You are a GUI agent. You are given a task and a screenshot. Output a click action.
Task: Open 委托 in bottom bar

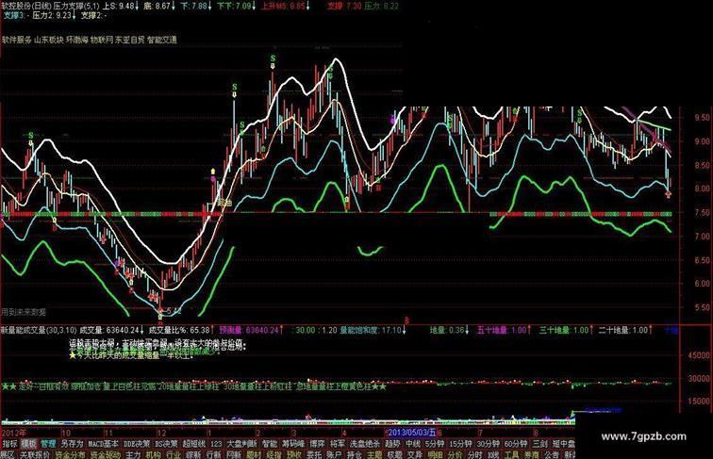point(314,455)
